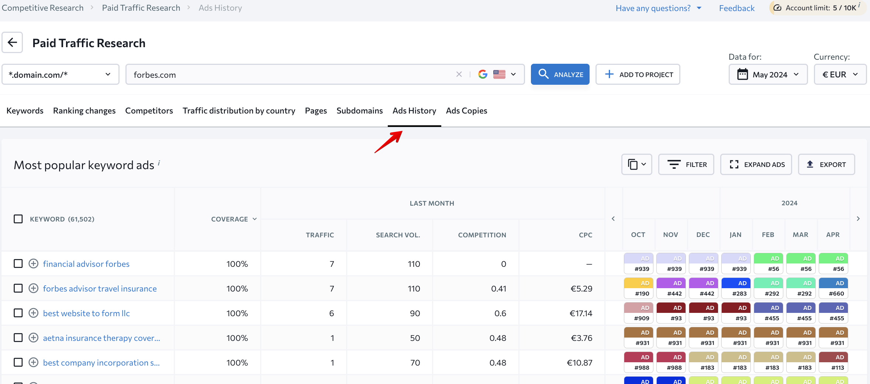Clear the forbes.com search field
Viewport: 870px width, 384px height.
pos(459,74)
